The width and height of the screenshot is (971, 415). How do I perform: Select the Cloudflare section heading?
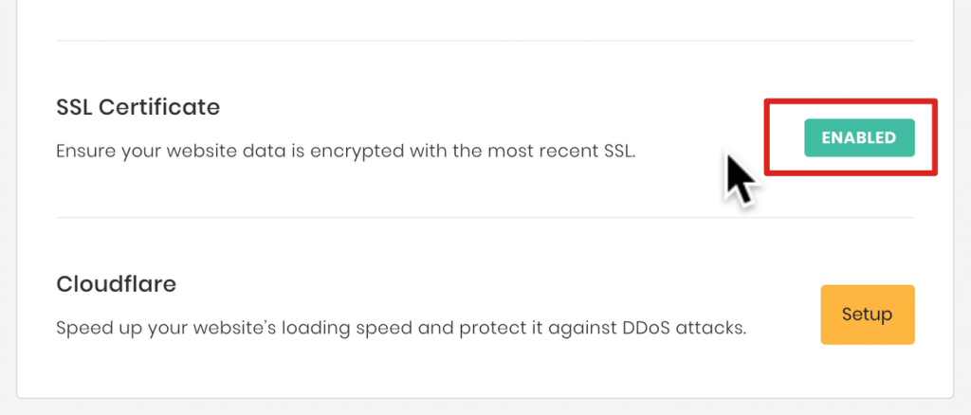tap(117, 283)
